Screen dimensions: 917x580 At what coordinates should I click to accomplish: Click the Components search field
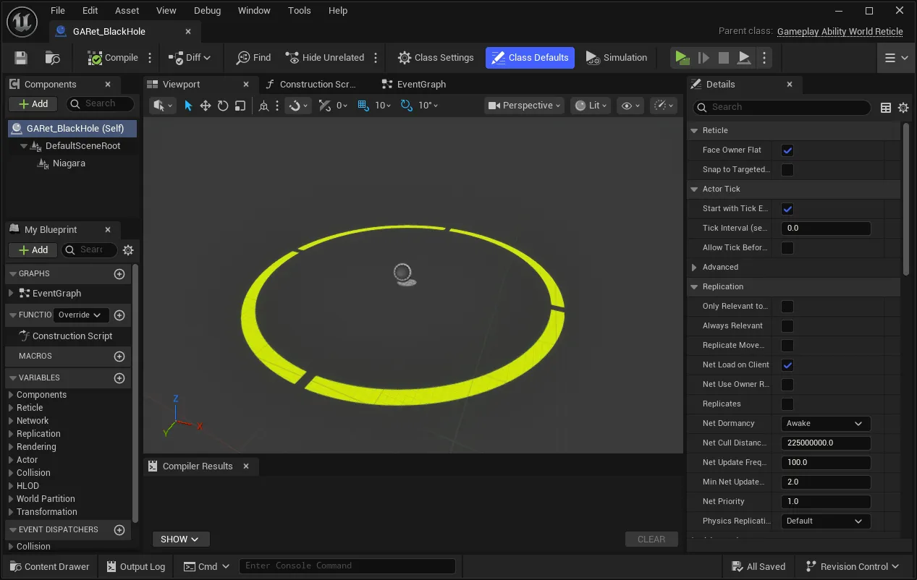point(101,104)
